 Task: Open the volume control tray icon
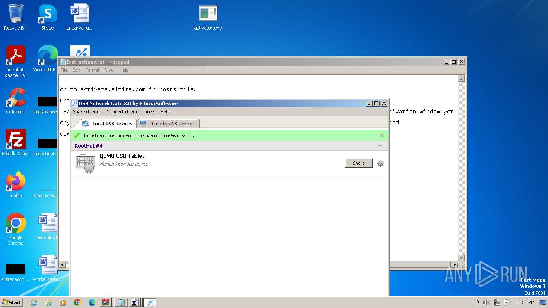tap(487, 302)
